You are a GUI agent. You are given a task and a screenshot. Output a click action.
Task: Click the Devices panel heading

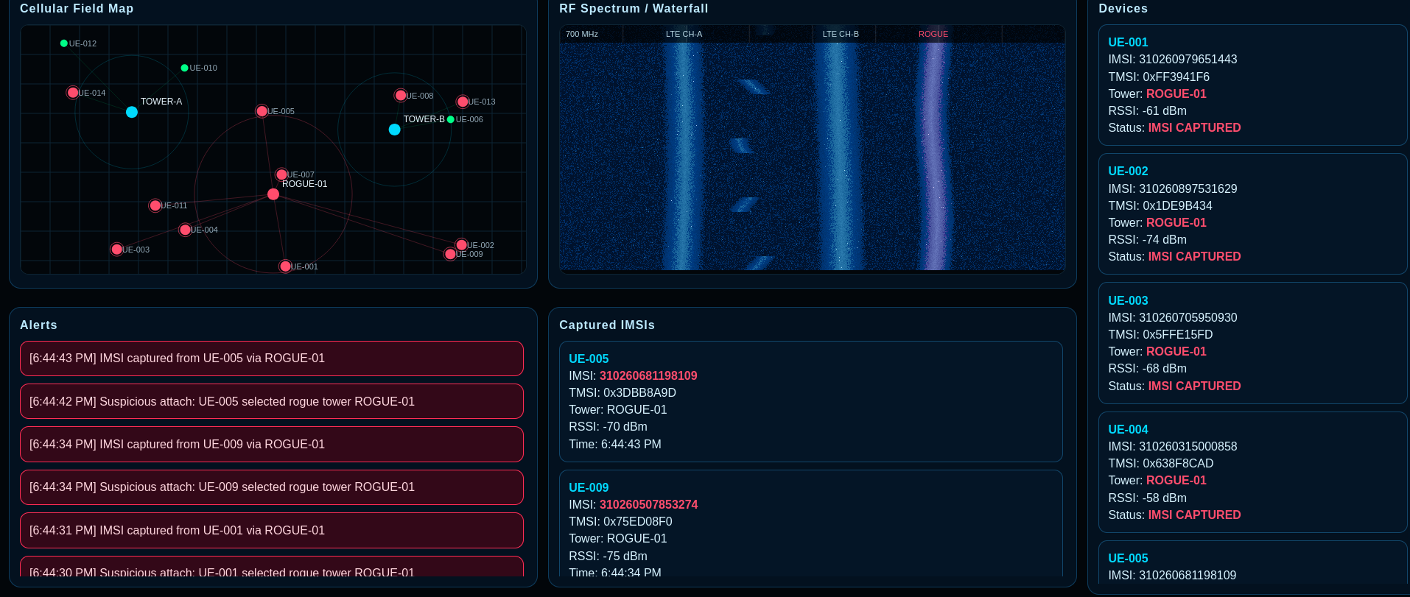pos(1123,9)
